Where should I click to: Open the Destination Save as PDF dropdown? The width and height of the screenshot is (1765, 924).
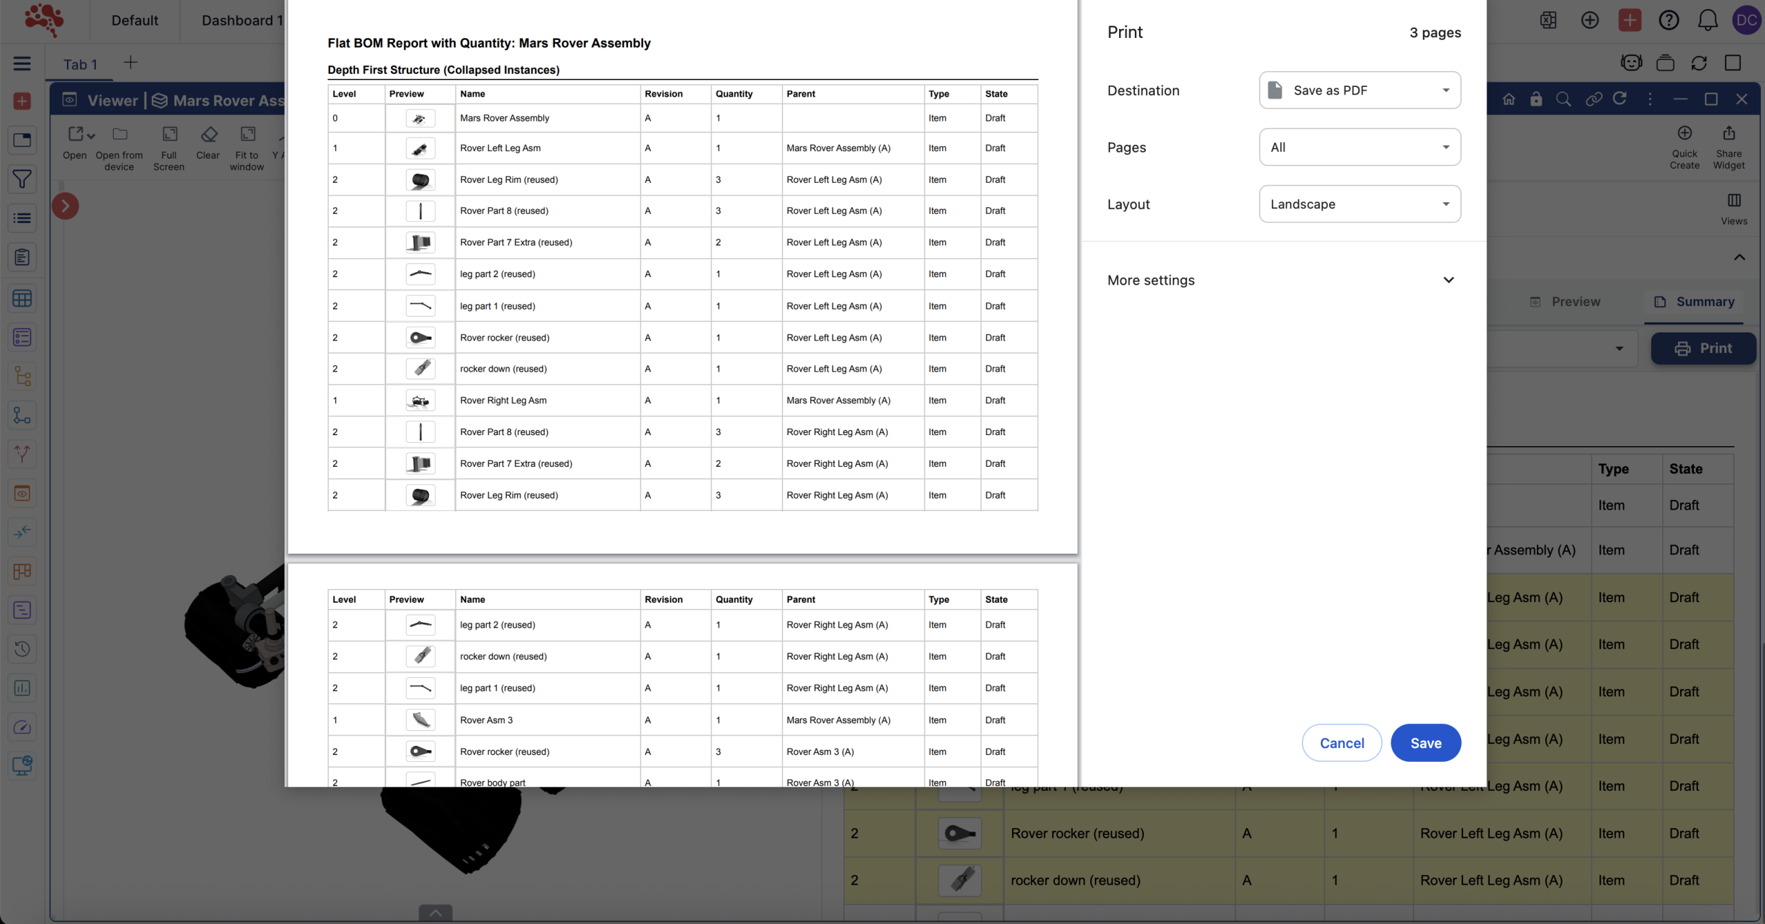click(1360, 90)
